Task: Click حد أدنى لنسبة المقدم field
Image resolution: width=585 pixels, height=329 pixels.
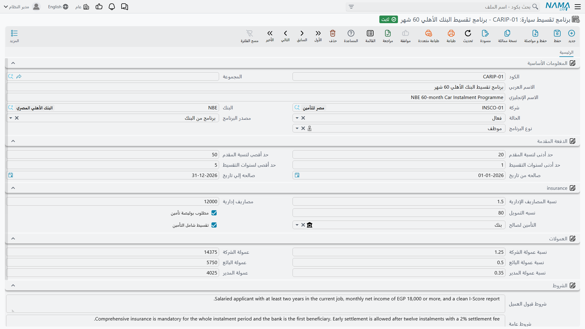Action: tap(399, 154)
